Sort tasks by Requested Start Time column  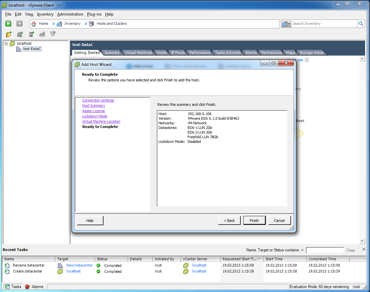point(242,259)
